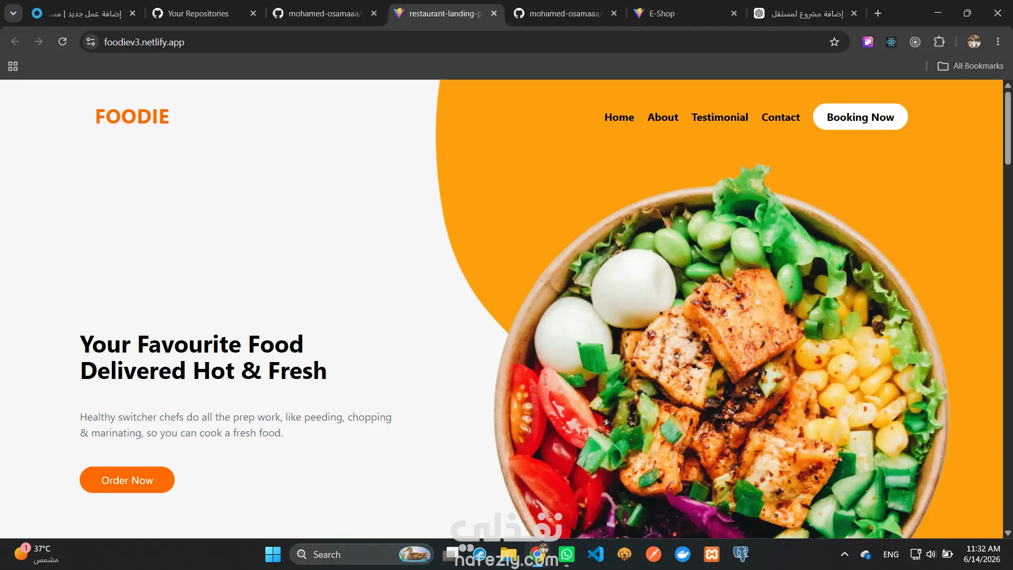The height and width of the screenshot is (570, 1013).
Task: Click the Order Now button
Action: pyautogui.click(x=127, y=480)
